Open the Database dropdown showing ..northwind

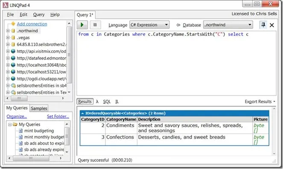pos(228,25)
